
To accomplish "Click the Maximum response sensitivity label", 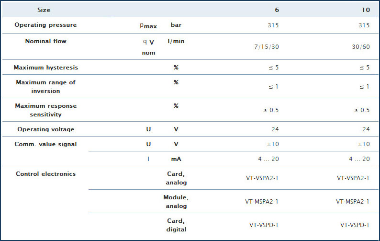I will [x=45, y=110].
